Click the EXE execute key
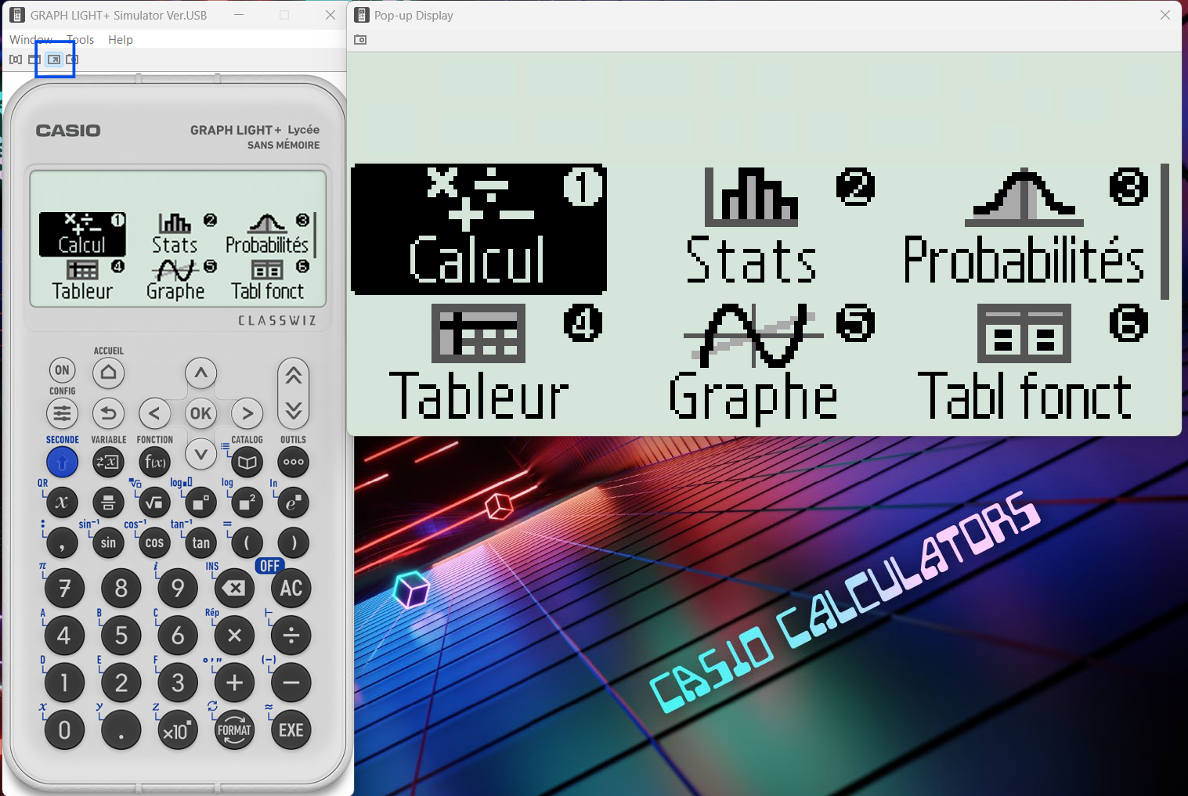The image size is (1188, 796). pyautogui.click(x=291, y=730)
